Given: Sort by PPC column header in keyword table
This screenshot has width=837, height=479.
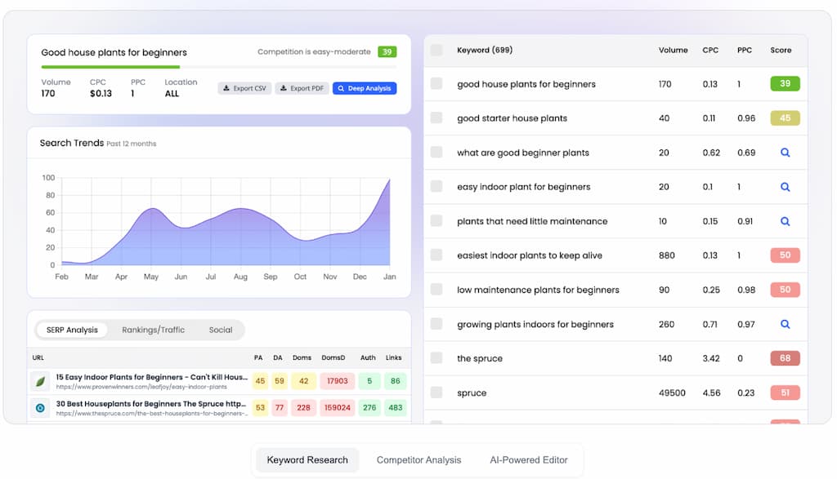Looking at the screenshot, I should [x=744, y=50].
